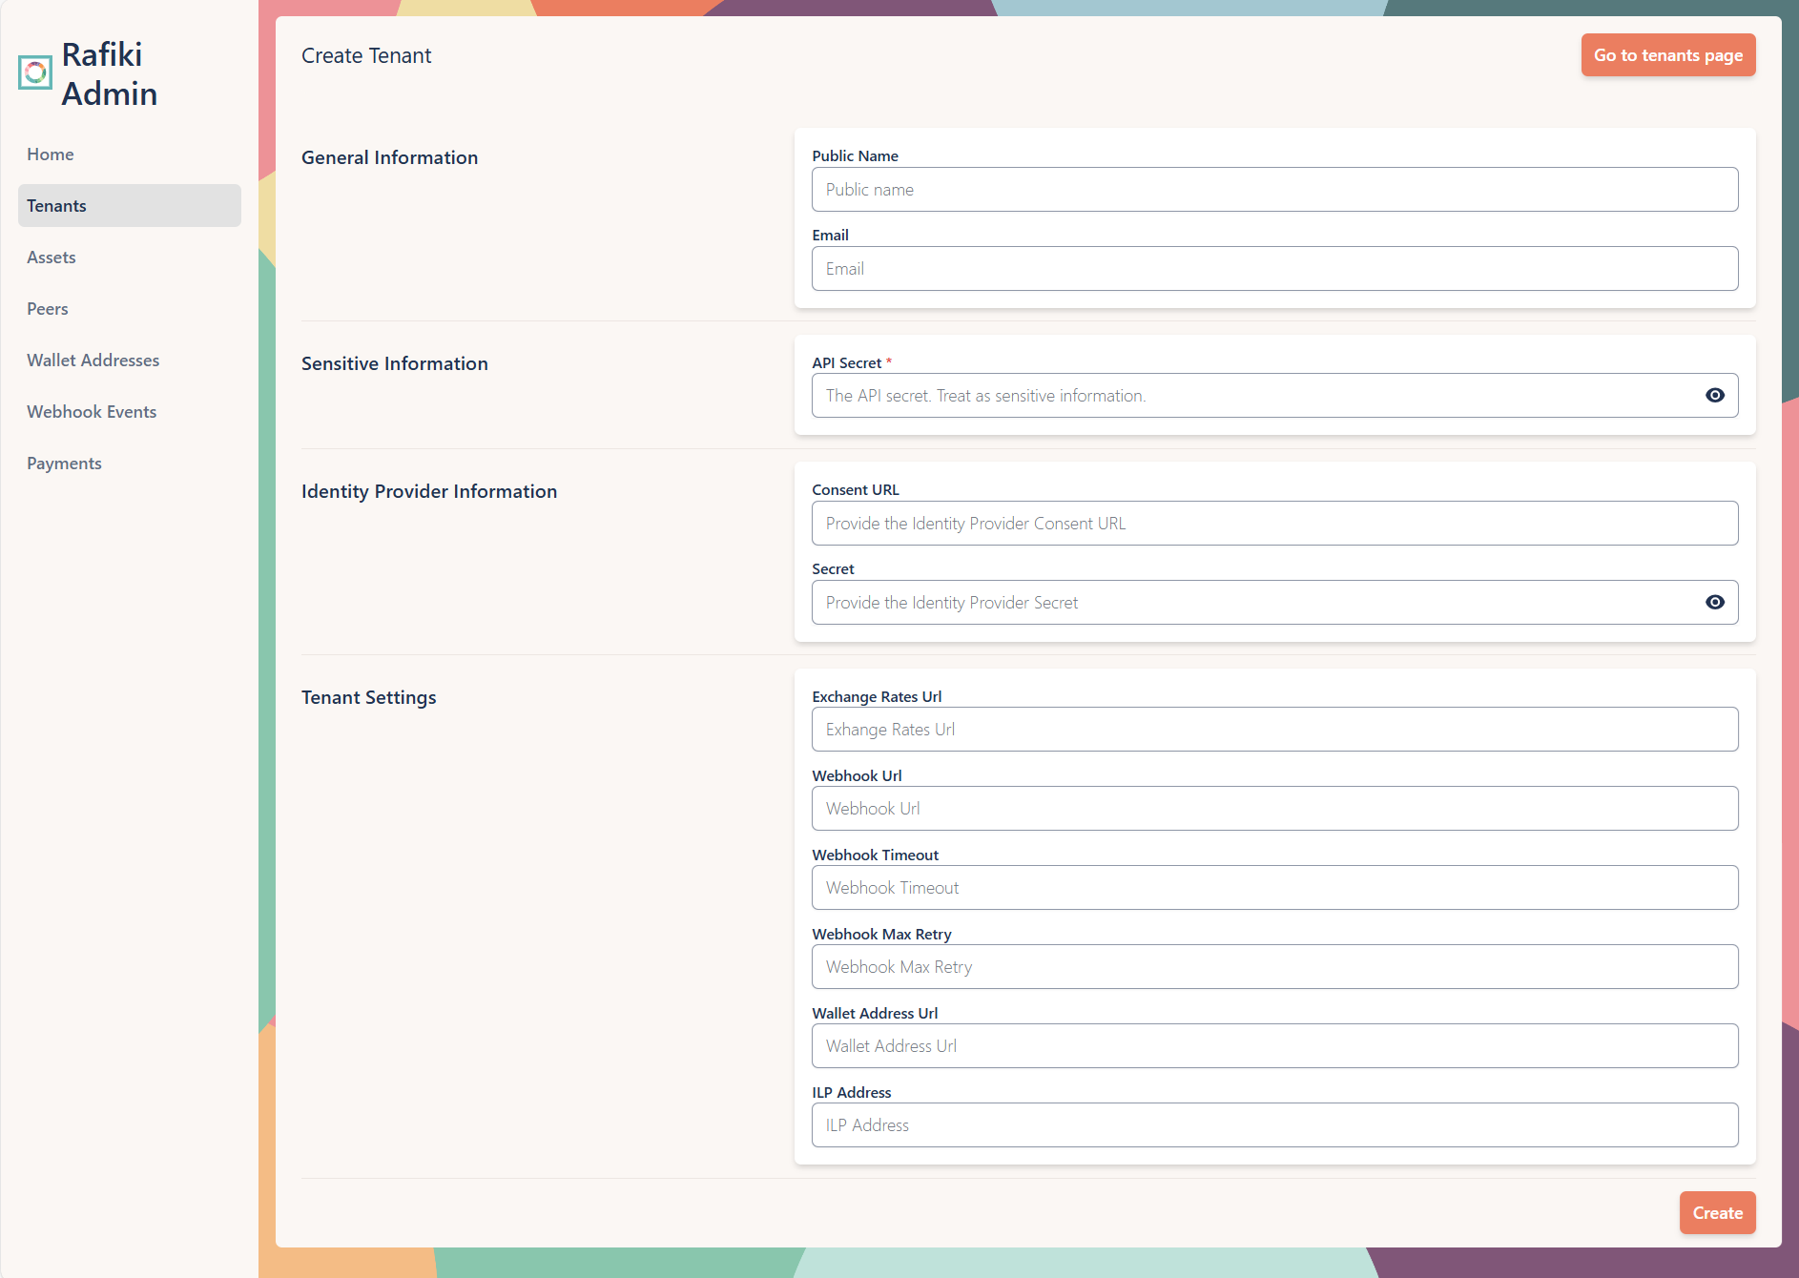Click Go to tenants page
1799x1278 pixels.
tap(1667, 54)
